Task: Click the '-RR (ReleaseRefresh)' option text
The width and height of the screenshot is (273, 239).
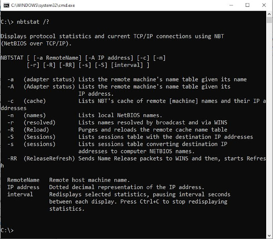Action: pos(41,158)
